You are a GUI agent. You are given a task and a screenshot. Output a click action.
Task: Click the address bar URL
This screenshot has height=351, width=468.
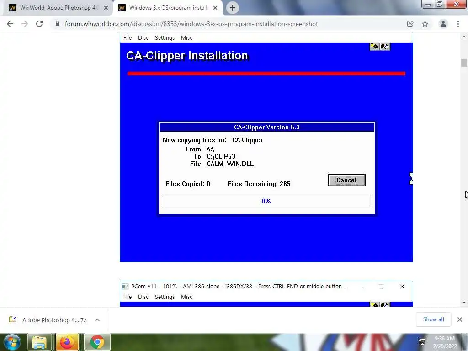pos(191,24)
